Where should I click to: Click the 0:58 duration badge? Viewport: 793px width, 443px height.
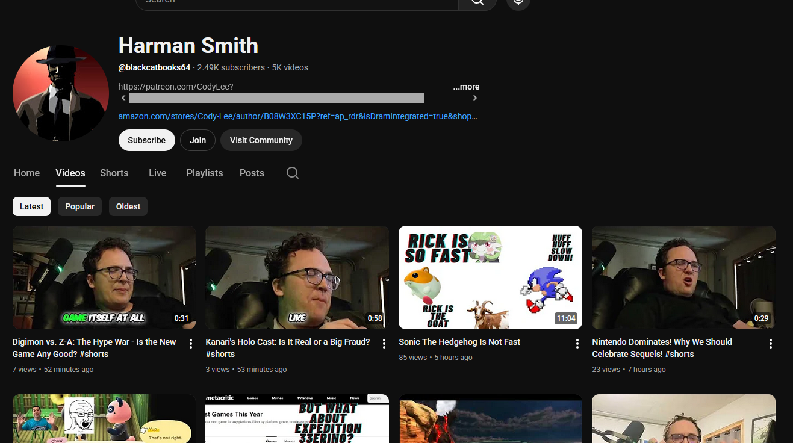(x=375, y=318)
